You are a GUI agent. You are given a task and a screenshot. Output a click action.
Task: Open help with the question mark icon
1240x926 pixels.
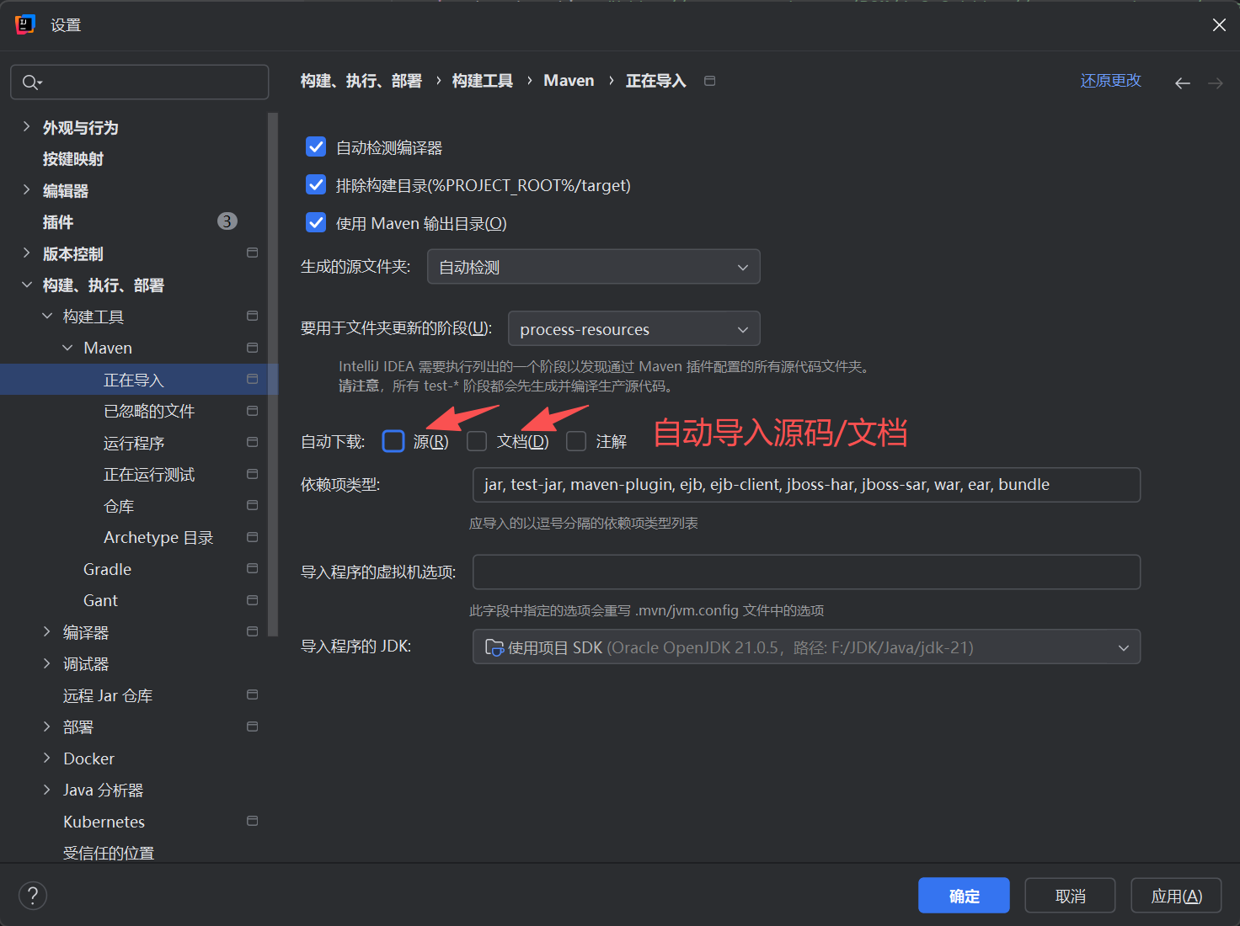pos(33,896)
